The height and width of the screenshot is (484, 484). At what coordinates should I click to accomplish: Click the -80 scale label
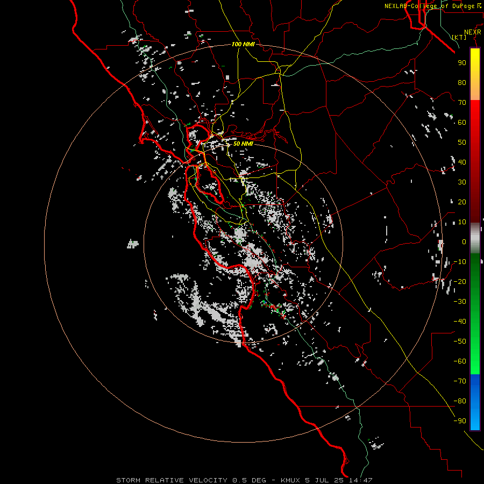(460, 401)
